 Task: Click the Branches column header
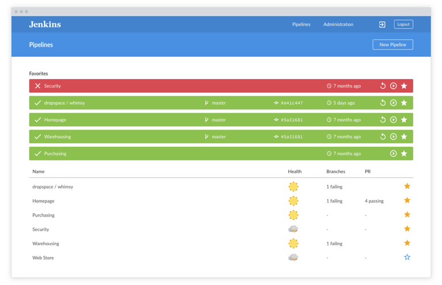click(x=336, y=171)
